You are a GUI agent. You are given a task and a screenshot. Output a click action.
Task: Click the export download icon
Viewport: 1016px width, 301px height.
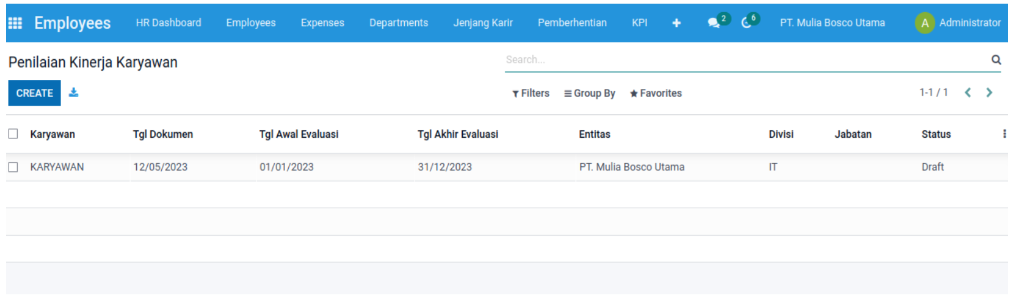tap(73, 93)
